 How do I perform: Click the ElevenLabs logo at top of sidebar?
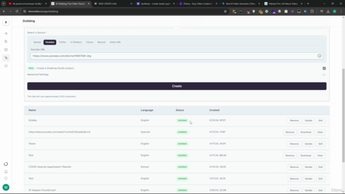click(6, 22)
